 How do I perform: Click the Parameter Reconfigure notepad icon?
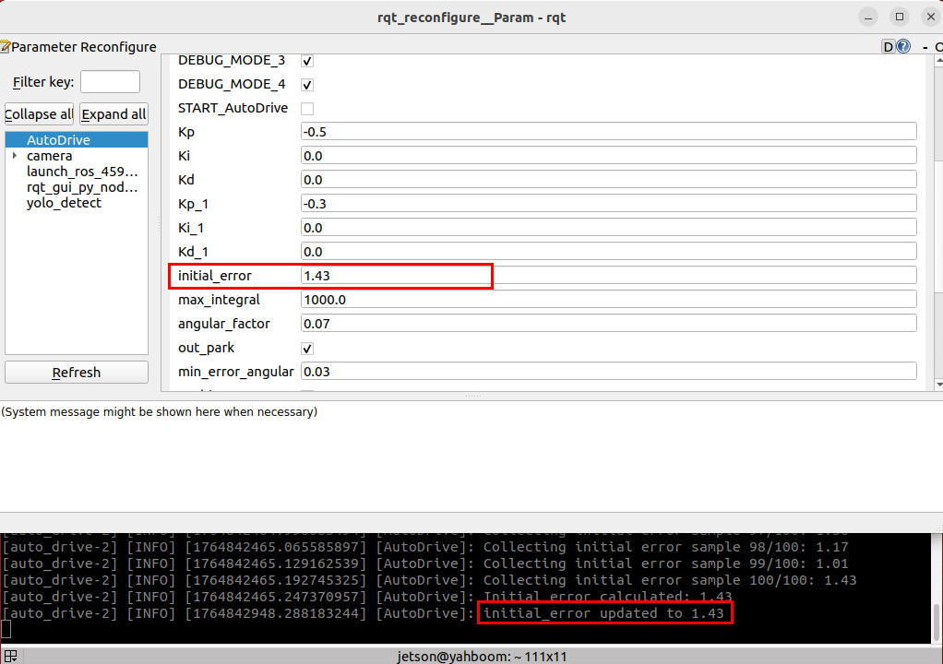click(6, 46)
